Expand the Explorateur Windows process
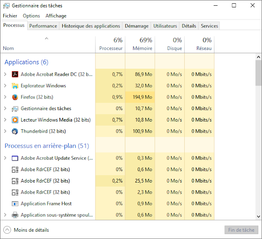 click(5, 86)
